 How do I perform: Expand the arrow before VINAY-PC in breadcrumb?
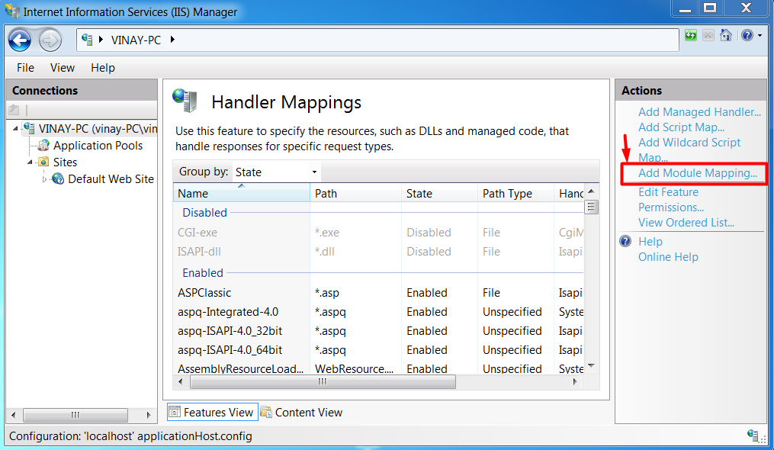(101, 40)
